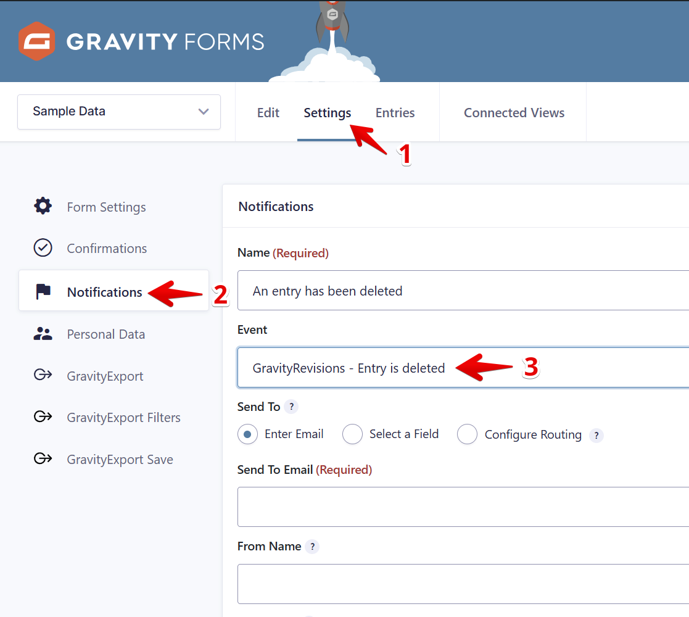Click the notification Name text field
The width and height of the screenshot is (689, 617).
click(463, 291)
